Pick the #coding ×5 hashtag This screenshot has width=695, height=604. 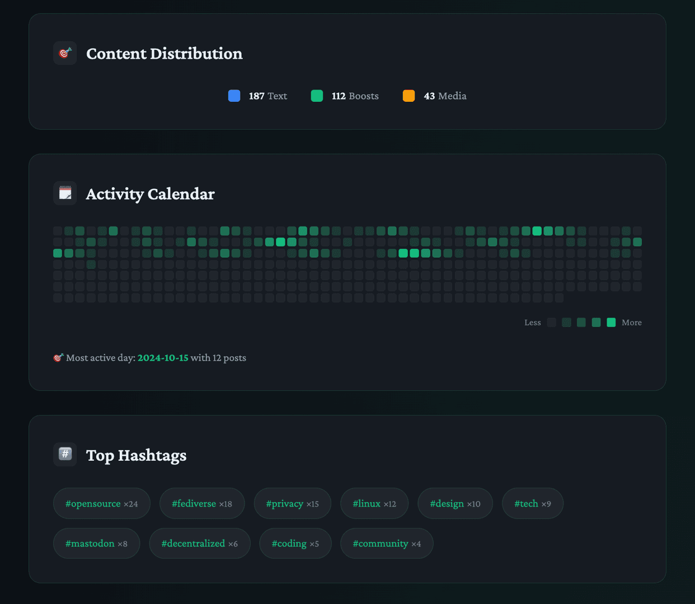click(295, 544)
